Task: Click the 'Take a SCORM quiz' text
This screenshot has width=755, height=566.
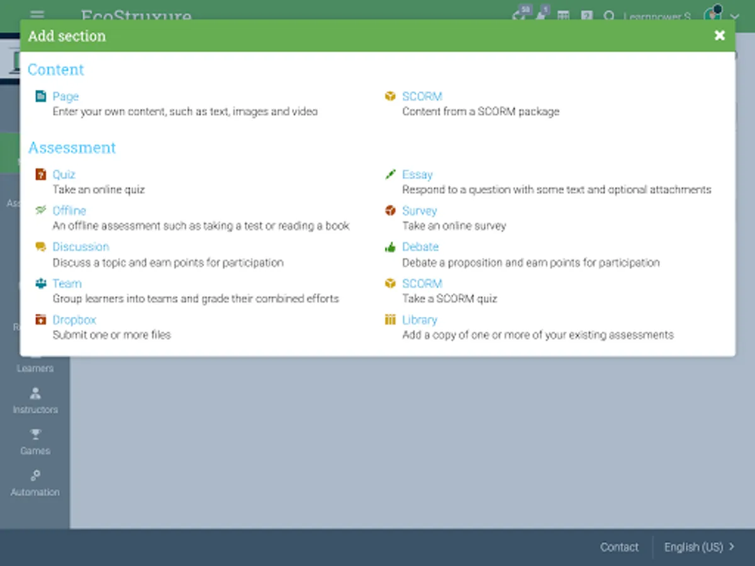Action: pos(450,299)
